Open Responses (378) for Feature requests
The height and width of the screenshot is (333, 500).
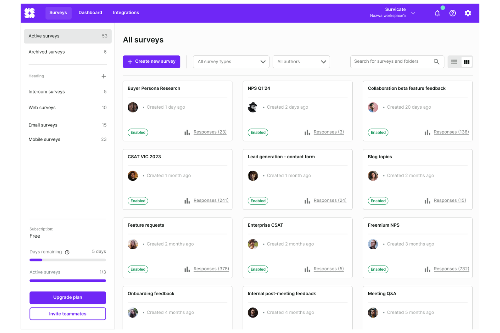(x=211, y=269)
